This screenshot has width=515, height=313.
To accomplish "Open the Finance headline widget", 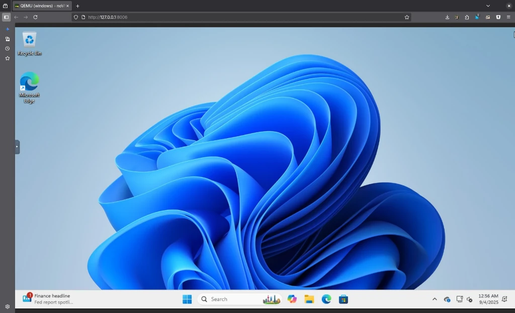I will (x=48, y=299).
